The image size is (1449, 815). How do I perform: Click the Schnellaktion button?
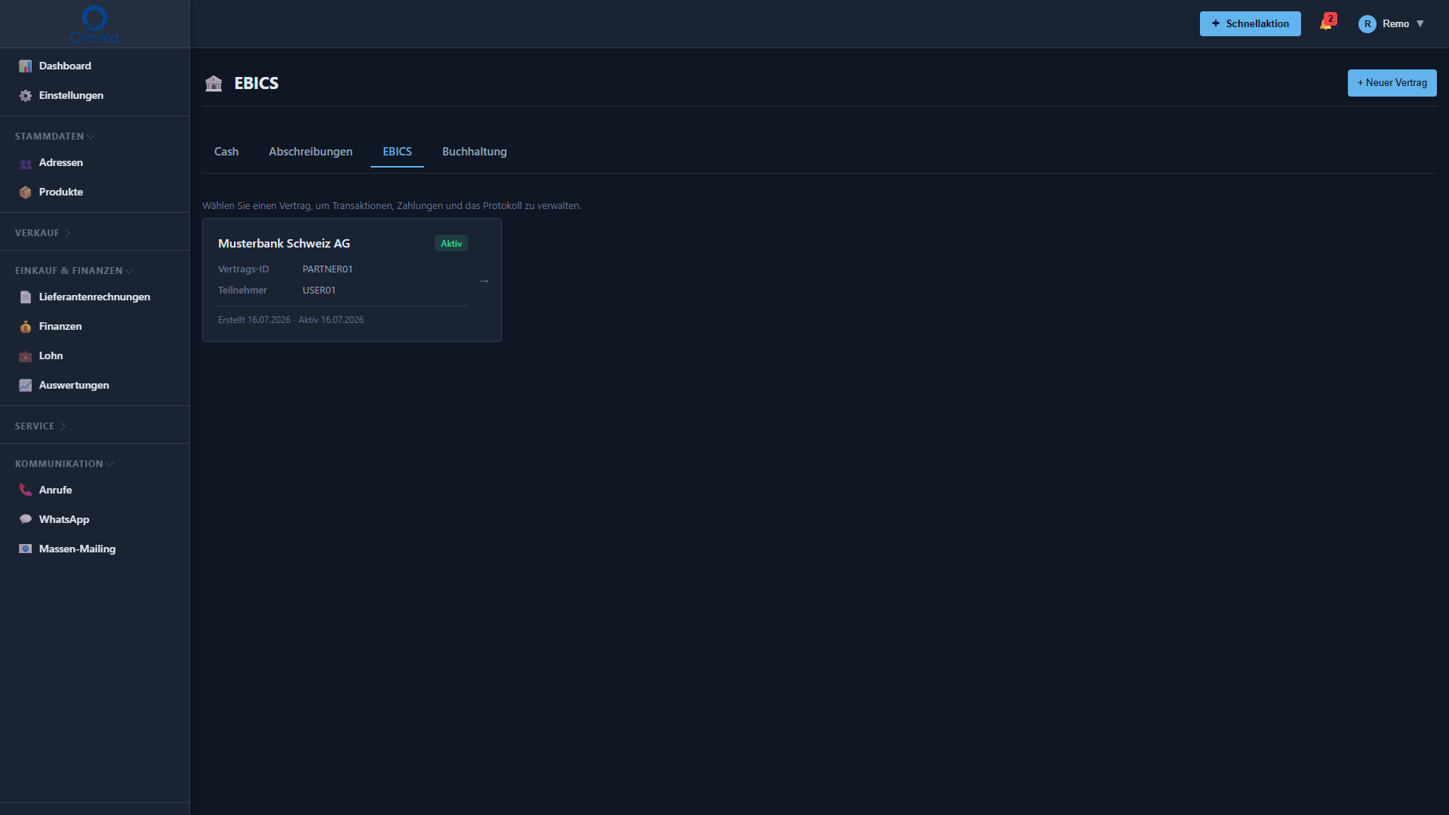pyautogui.click(x=1251, y=24)
